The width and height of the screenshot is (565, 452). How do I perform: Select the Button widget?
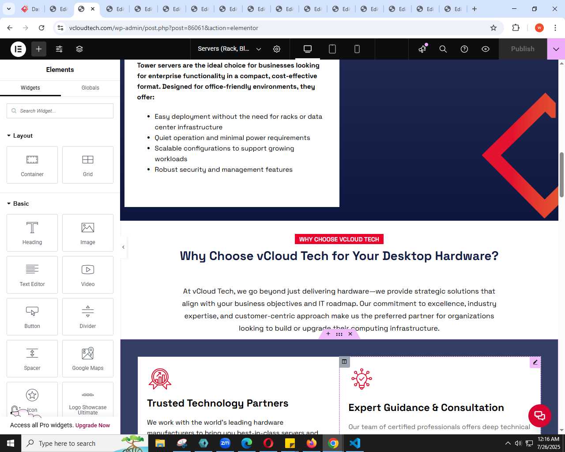coord(32,316)
